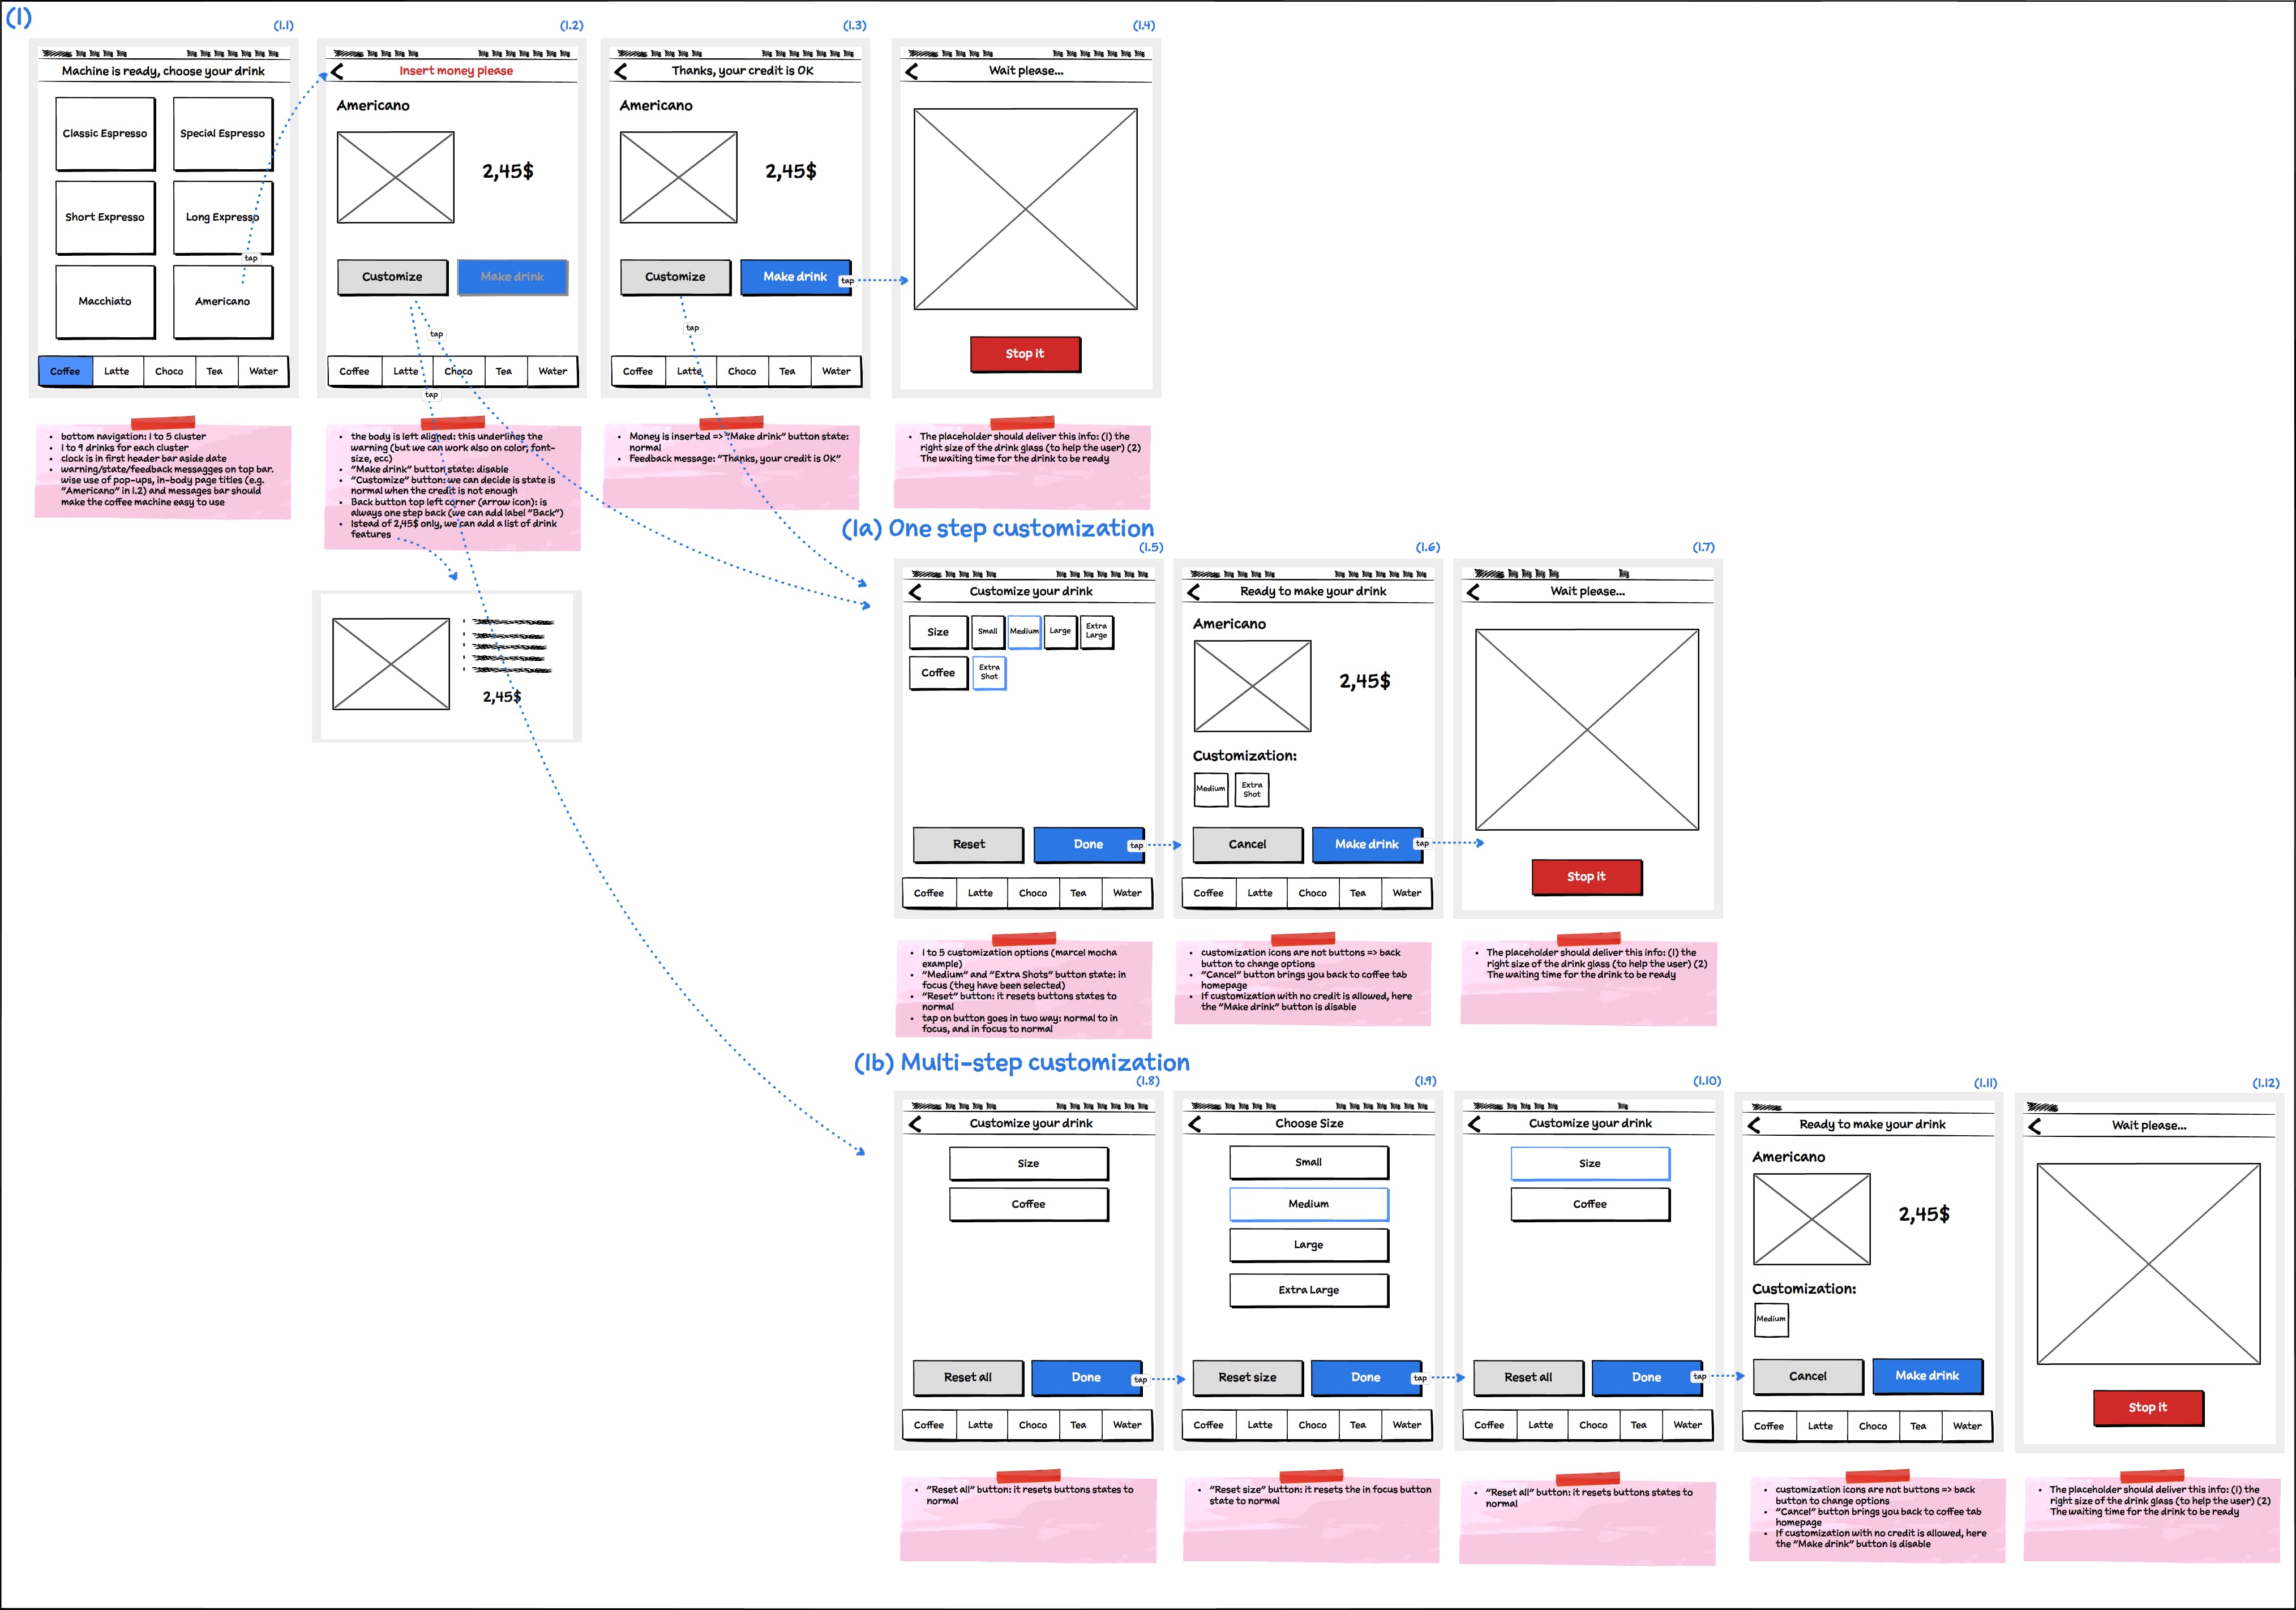This screenshot has height=1610, width=2296.
Task: Open the Size option in screen 1.8
Action: (x=1029, y=1164)
